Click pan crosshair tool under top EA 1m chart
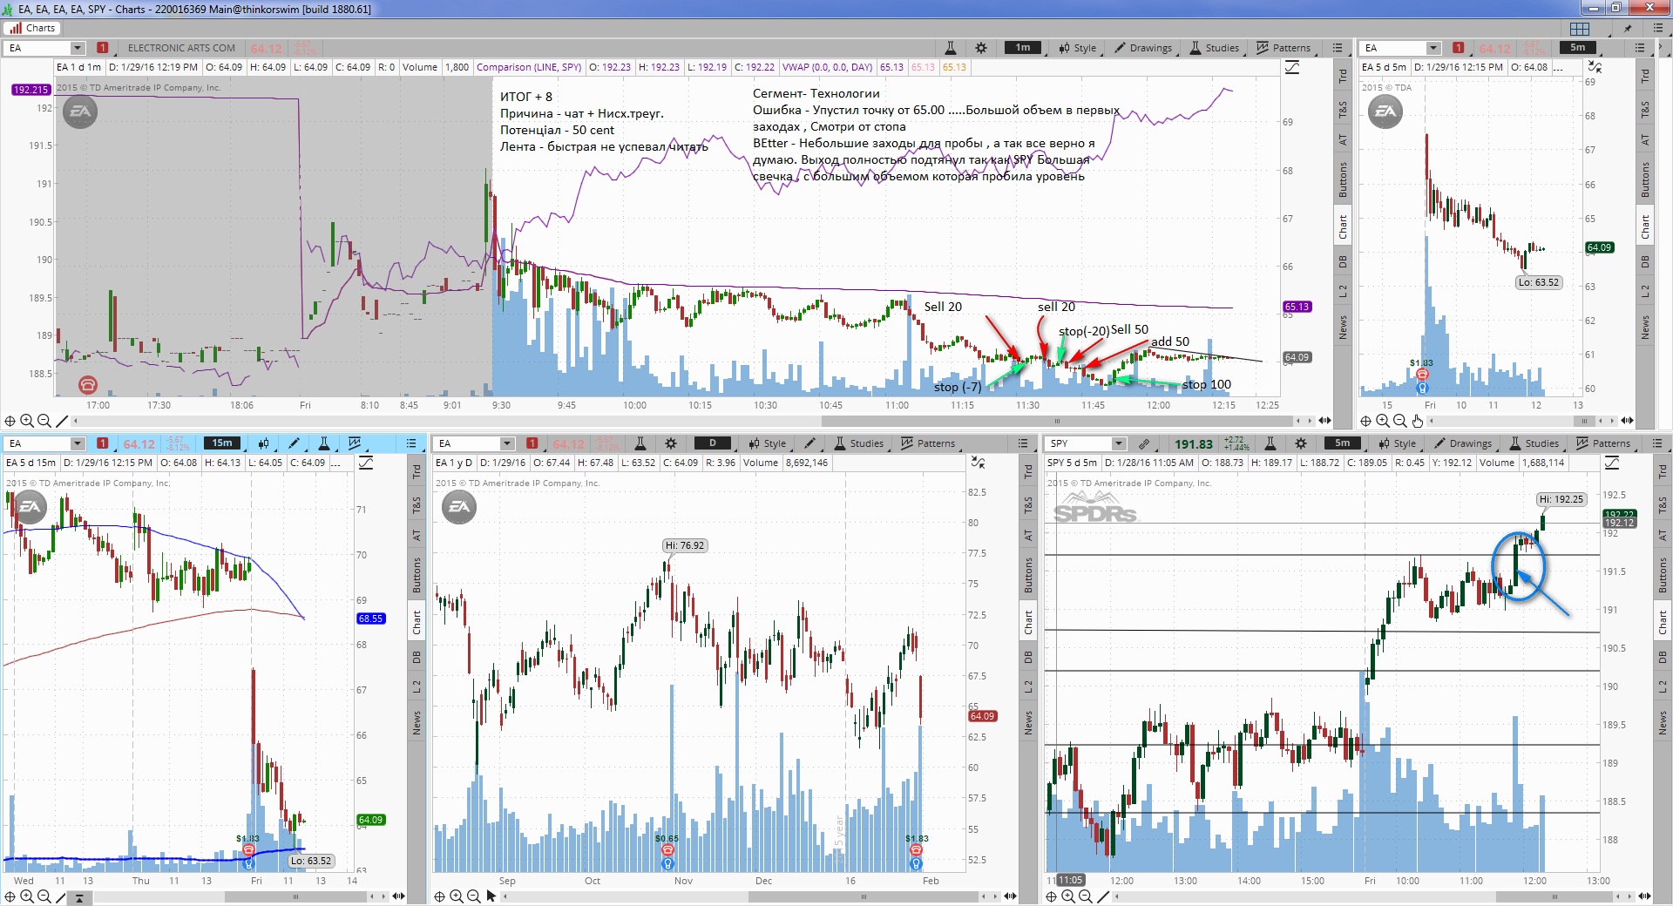Screen dimensions: 1673x906 [x=10, y=421]
